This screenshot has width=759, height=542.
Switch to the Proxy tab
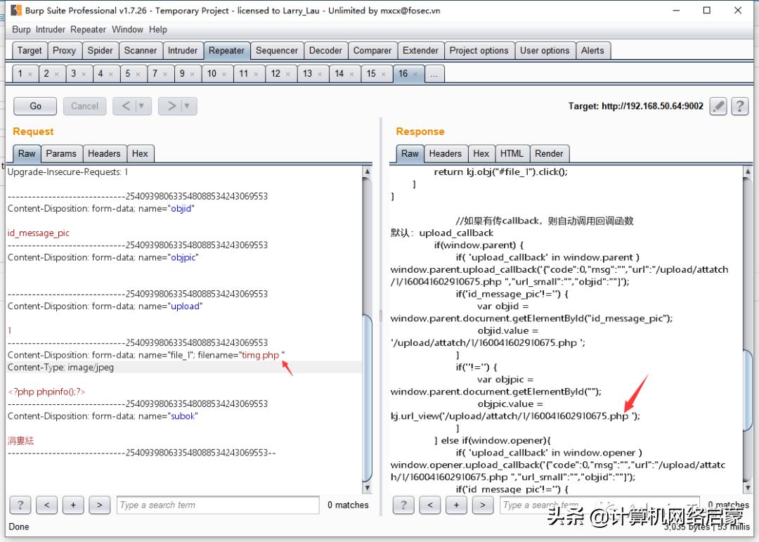[65, 51]
